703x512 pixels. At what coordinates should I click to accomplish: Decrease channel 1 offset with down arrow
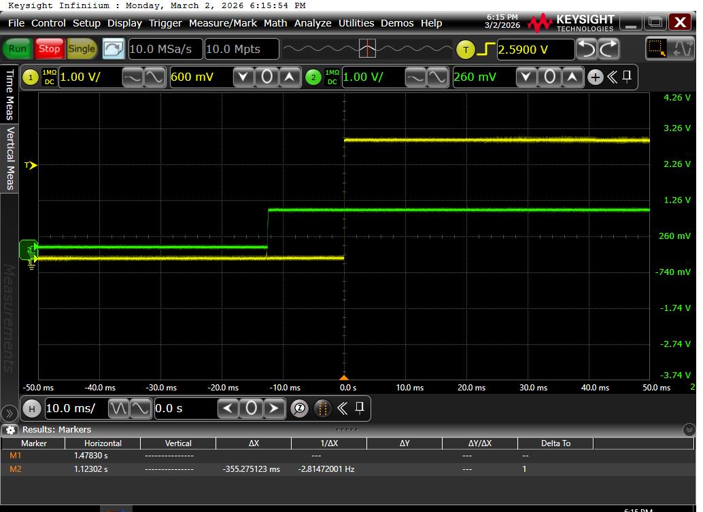pyautogui.click(x=243, y=77)
